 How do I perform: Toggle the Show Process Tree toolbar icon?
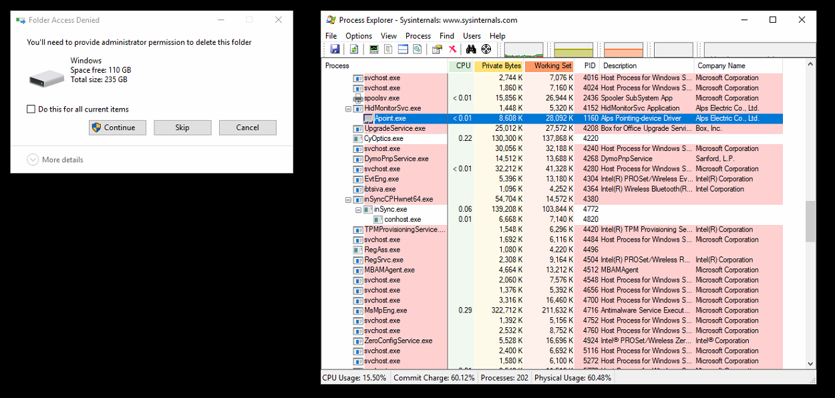point(388,49)
